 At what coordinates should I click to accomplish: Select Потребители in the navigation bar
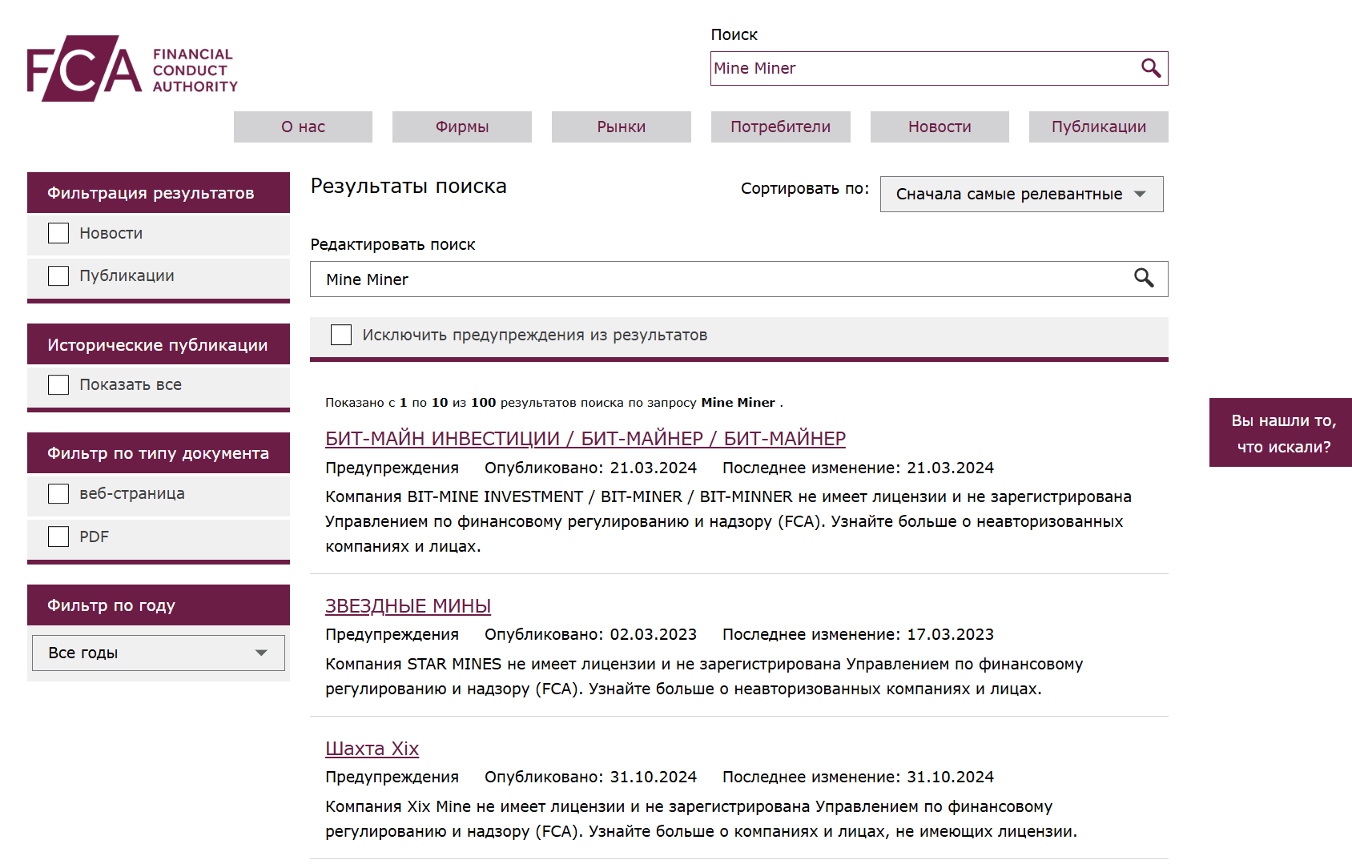(x=780, y=127)
